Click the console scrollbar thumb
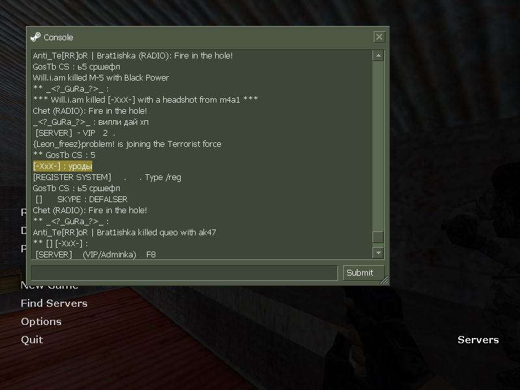This screenshot has width=520, height=390. [378, 237]
